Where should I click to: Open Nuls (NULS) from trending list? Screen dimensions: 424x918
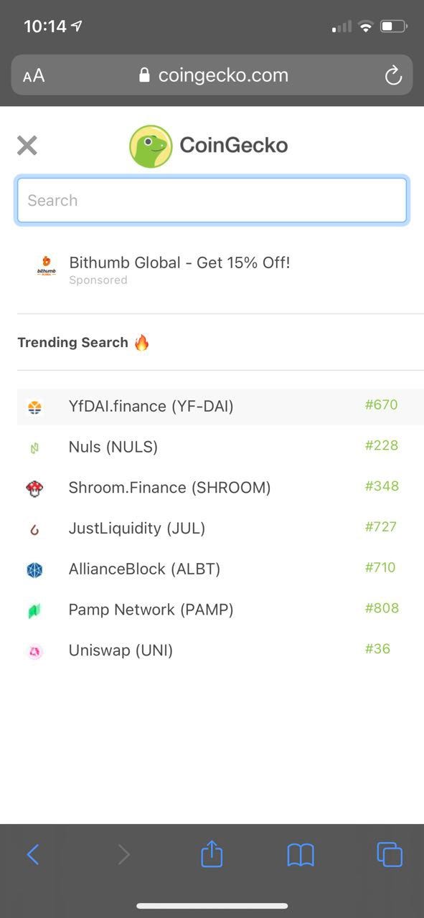[220, 447]
